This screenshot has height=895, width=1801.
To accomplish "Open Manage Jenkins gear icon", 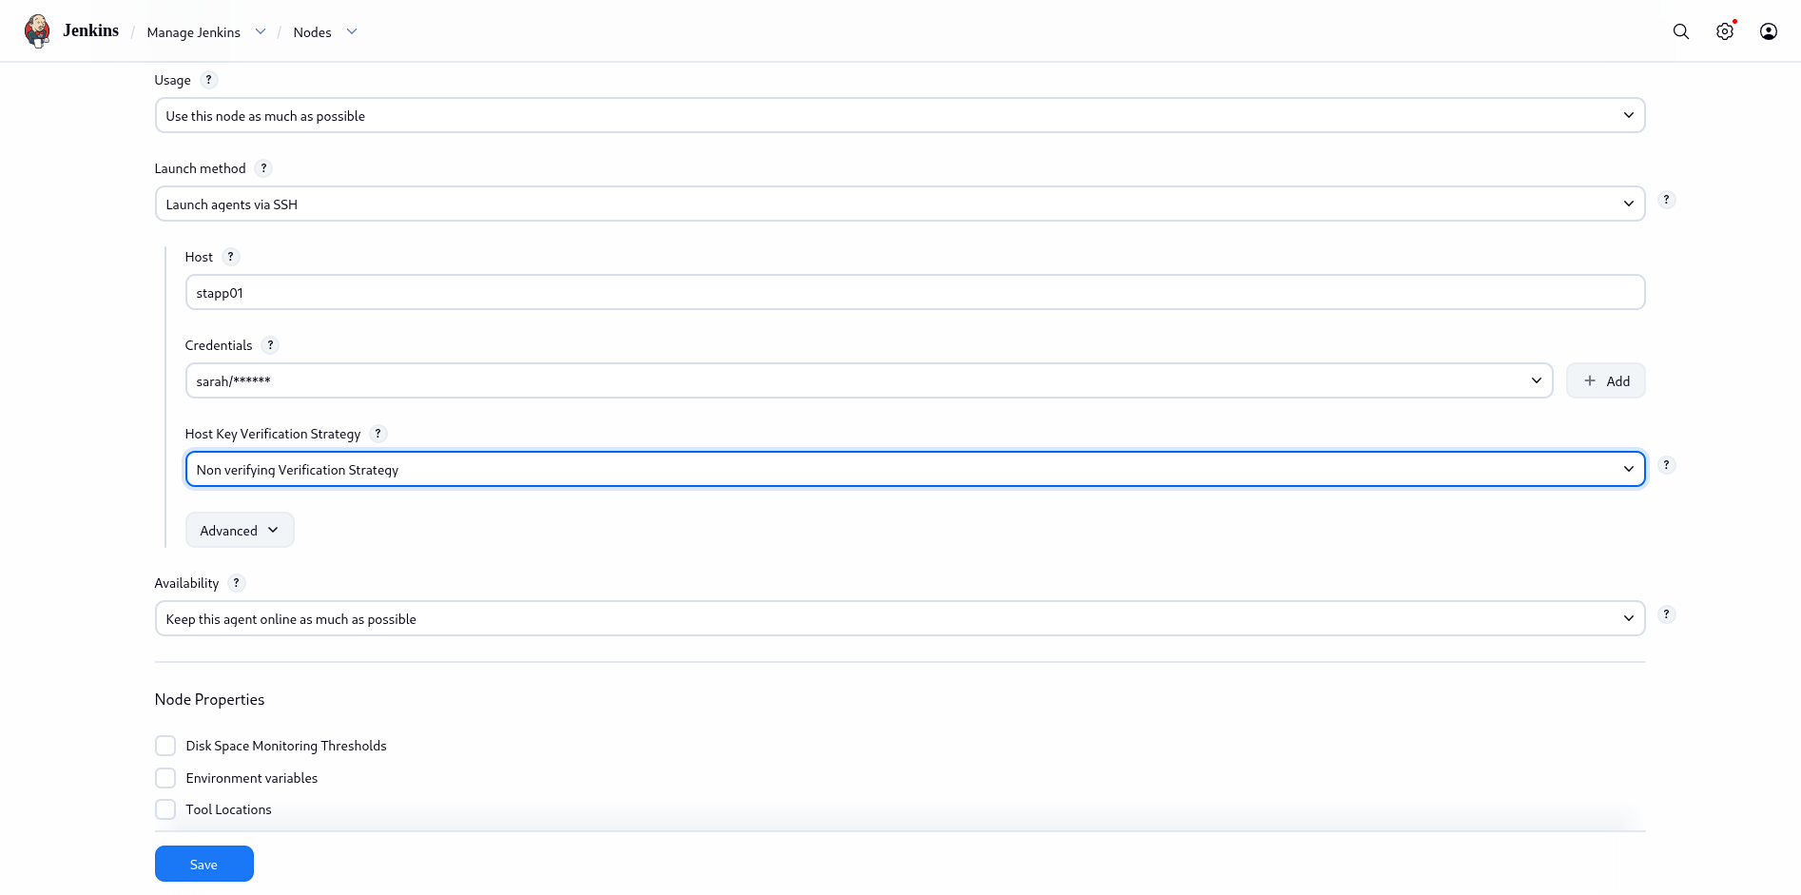I will pyautogui.click(x=1725, y=31).
